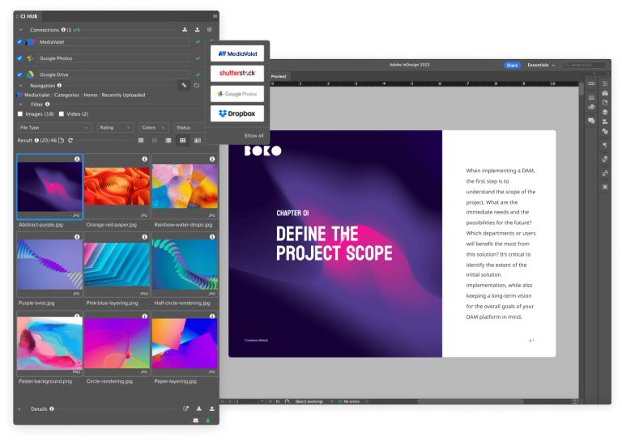622x441 pixels.
Task: Open the Layers panel icon
Action: pos(604,112)
